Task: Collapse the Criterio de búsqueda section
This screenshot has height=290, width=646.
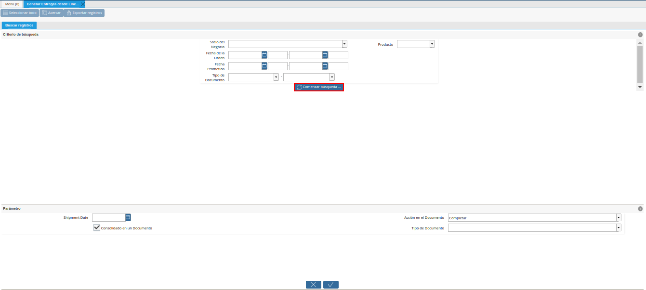Action: click(x=640, y=35)
